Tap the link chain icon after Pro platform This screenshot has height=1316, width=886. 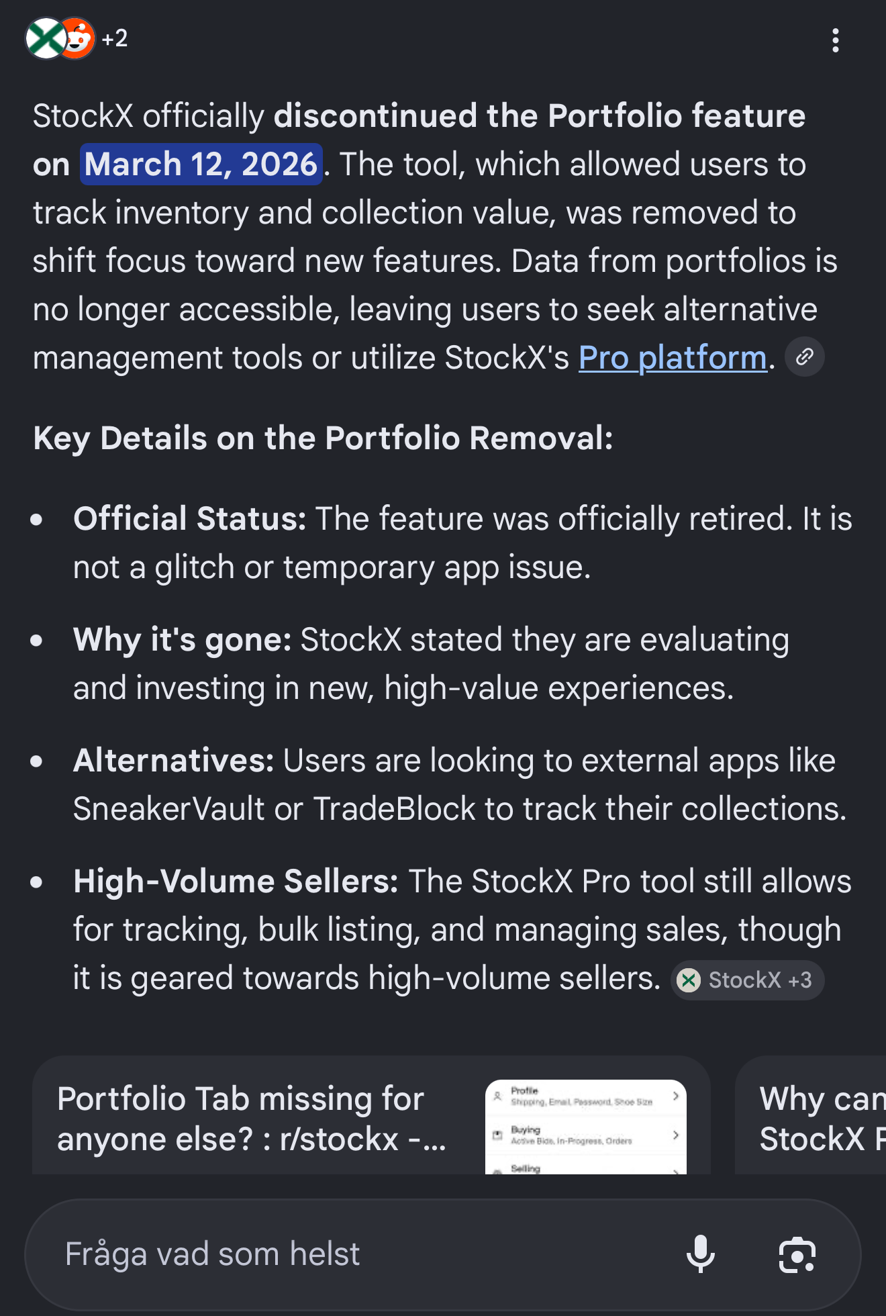(x=804, y=357)
